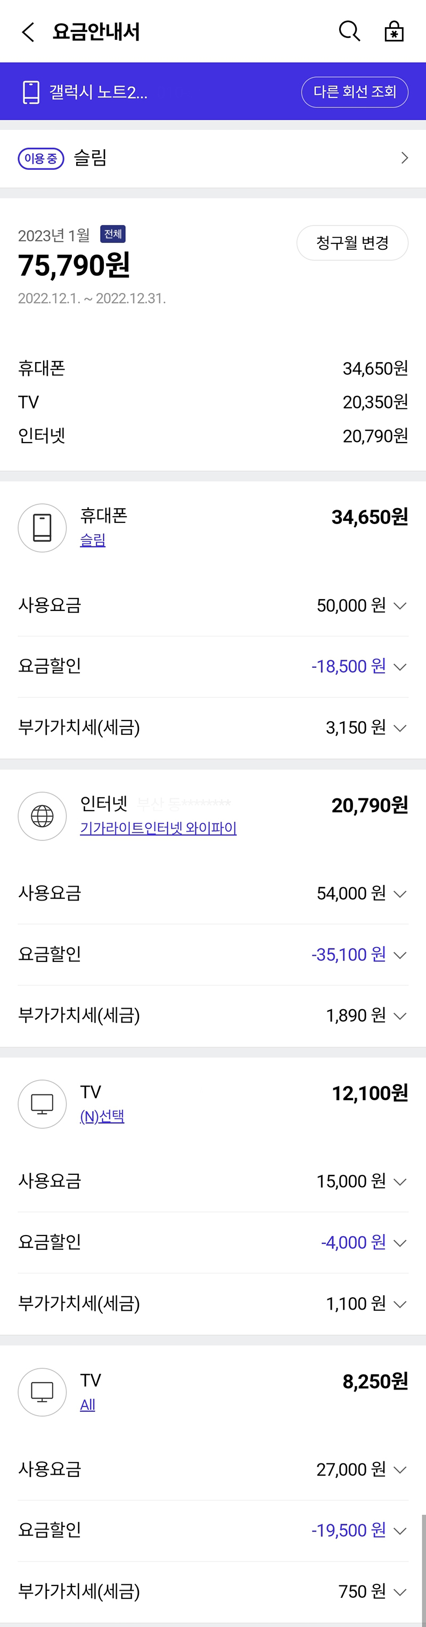Tap the TV (N)선택 monitor icon
The image size is (426, 1627).
pyautogui.click(x=42, y=1104)
